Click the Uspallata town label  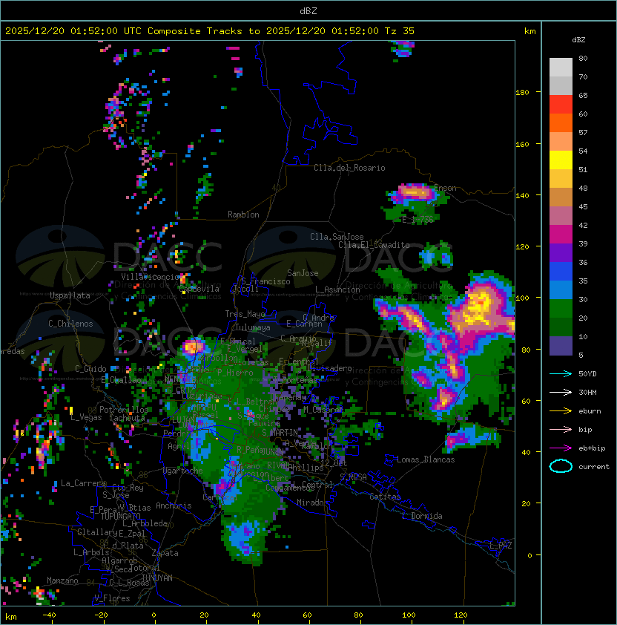pyautogui.click(x=70, y=295)
